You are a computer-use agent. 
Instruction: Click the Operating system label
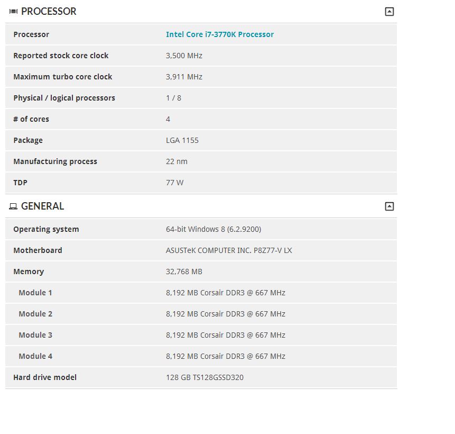(x=46, y=229)
